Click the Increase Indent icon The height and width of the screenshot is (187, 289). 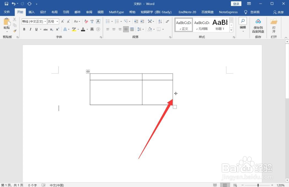[142, 21]
